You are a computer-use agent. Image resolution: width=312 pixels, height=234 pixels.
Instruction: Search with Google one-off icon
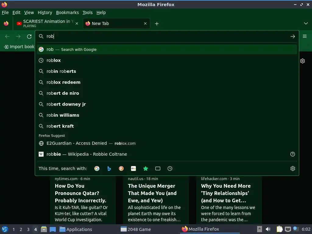pyautogui.click(x=97, y=168)
